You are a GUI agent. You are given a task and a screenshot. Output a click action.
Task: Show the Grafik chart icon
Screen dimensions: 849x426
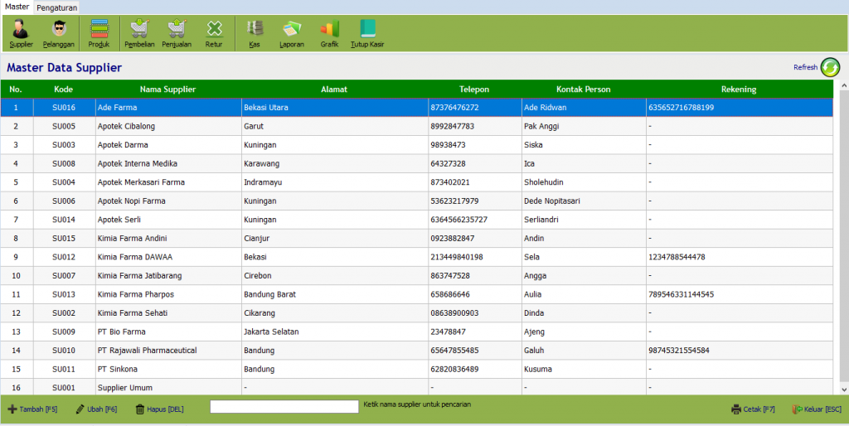tap(329, 31)
